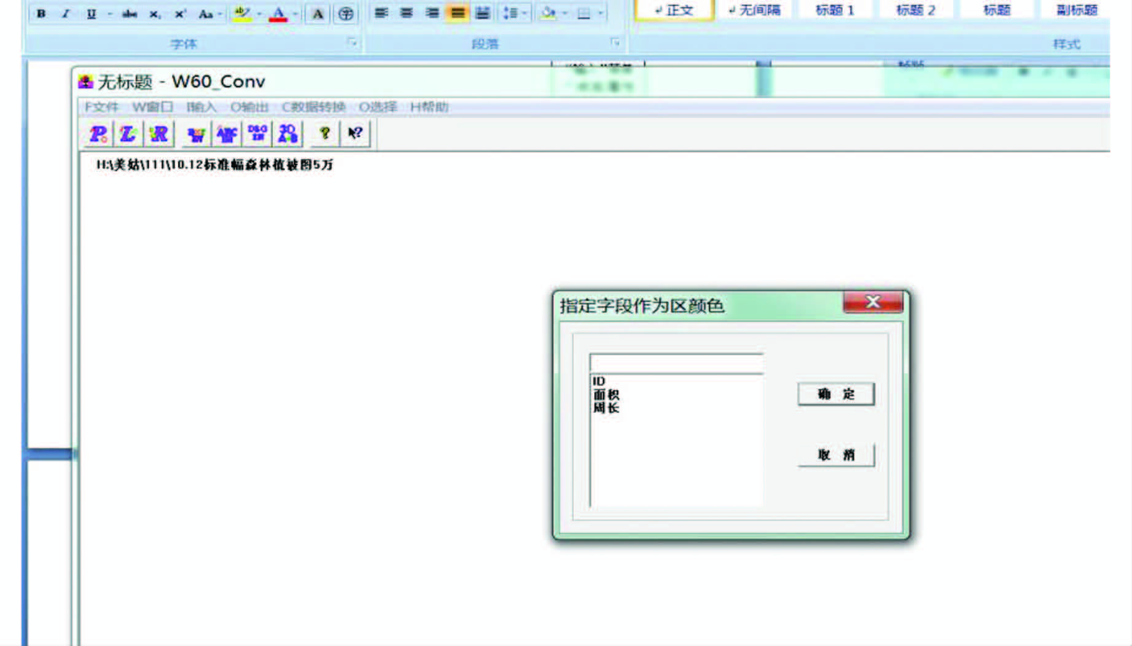The height and width of the screenshot is (646, 1132).
Task: Click the P point-file icon in toolbar
Action: pos(98,134)
